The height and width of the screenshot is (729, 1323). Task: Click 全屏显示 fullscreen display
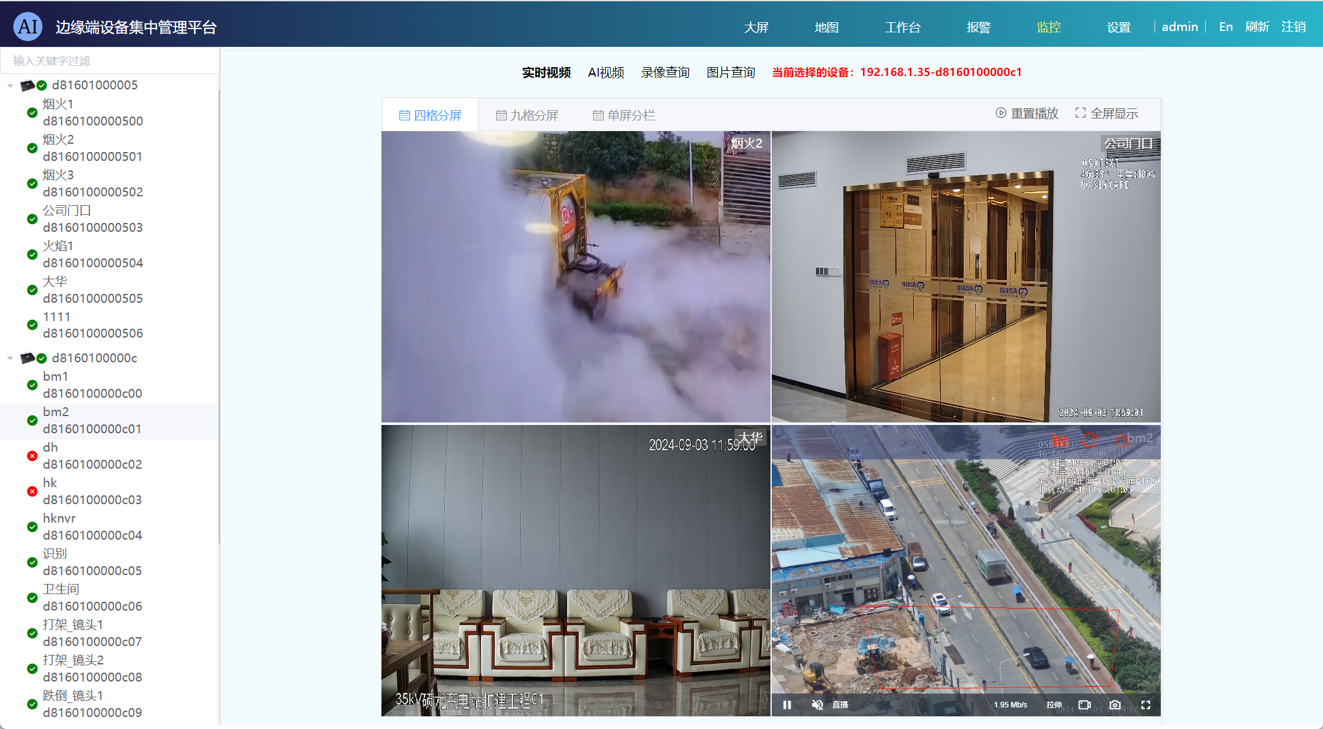[x=1107, y=113]
